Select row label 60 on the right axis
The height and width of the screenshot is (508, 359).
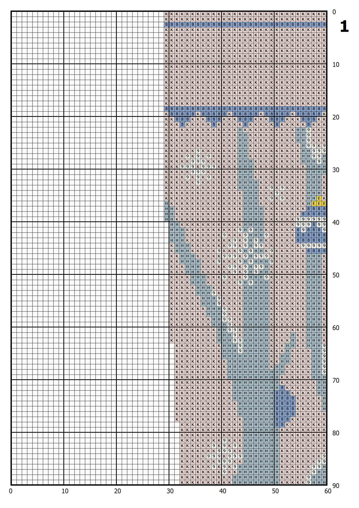(x=336, y=328)
